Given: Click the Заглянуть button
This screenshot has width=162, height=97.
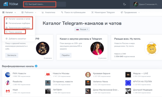Looking at the screenshot, I should 12,55.
